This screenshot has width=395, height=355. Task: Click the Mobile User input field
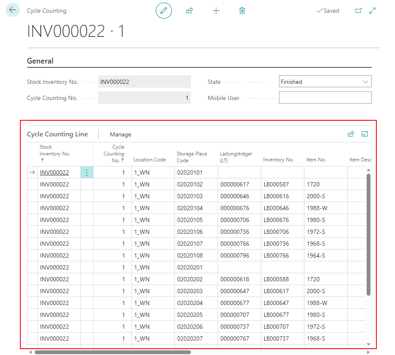pyautogui.click(x=325, y=98)
